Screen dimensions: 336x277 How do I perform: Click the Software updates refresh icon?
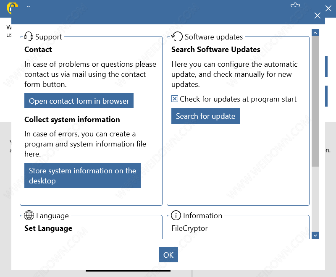tap(177, 37)
